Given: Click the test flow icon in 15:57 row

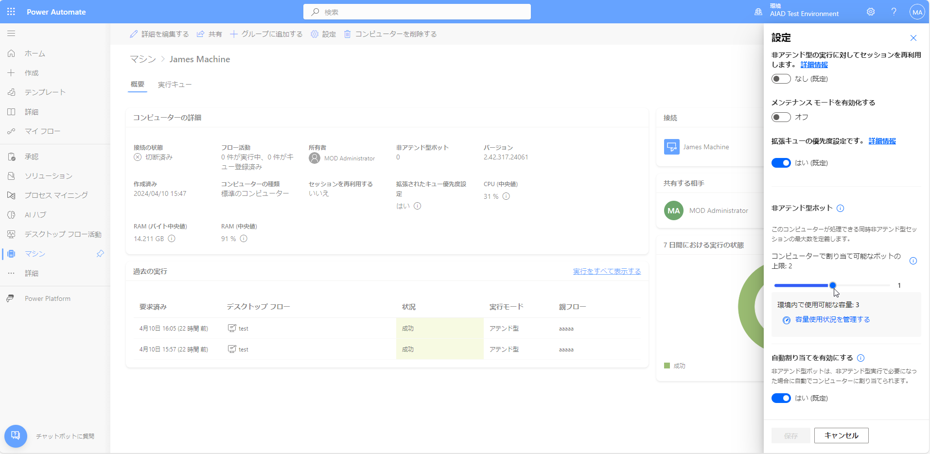Looking at the screenshot, I should [x=232, y=349].
